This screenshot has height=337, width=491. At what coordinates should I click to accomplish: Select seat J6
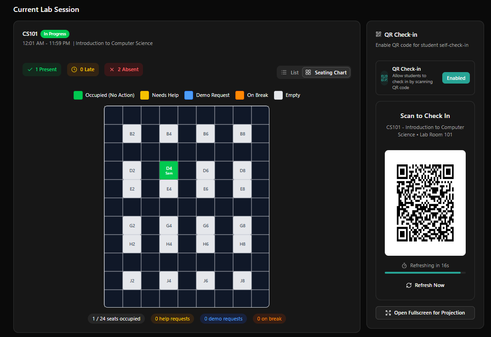[x=206, y=281]
